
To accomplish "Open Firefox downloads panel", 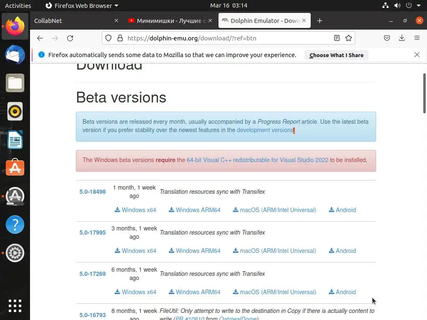I will click(402, 38).
